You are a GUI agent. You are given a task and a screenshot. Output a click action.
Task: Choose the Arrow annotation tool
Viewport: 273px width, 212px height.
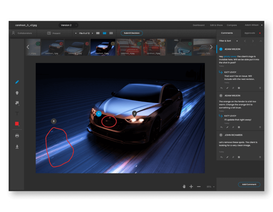click(x=16, y=103)
